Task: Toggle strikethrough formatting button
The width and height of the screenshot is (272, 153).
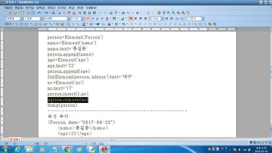Action: pos(102,19)
